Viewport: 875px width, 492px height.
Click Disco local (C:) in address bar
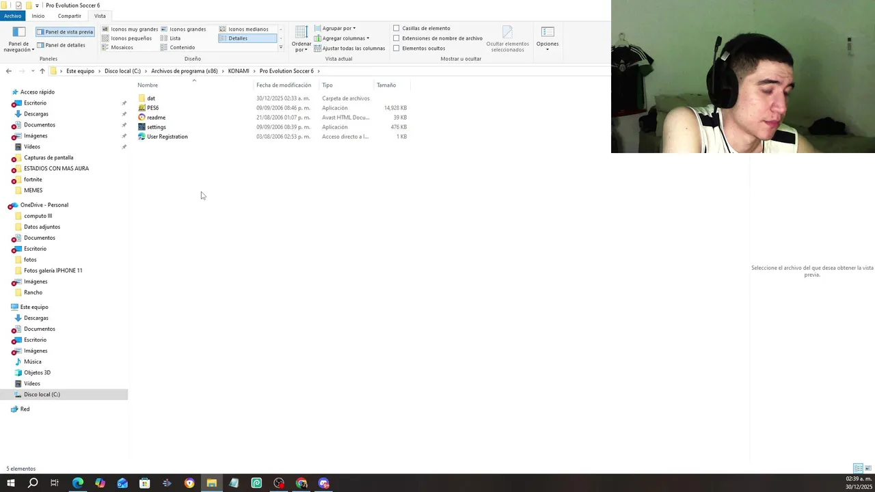point(122,71)
